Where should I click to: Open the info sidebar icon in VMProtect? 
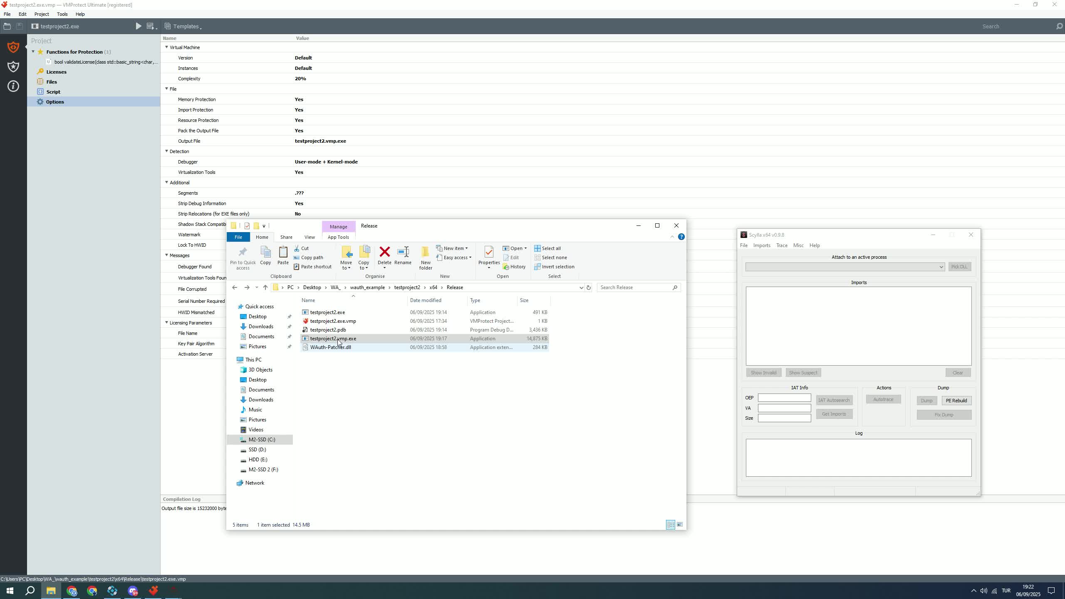pos(13,86)
